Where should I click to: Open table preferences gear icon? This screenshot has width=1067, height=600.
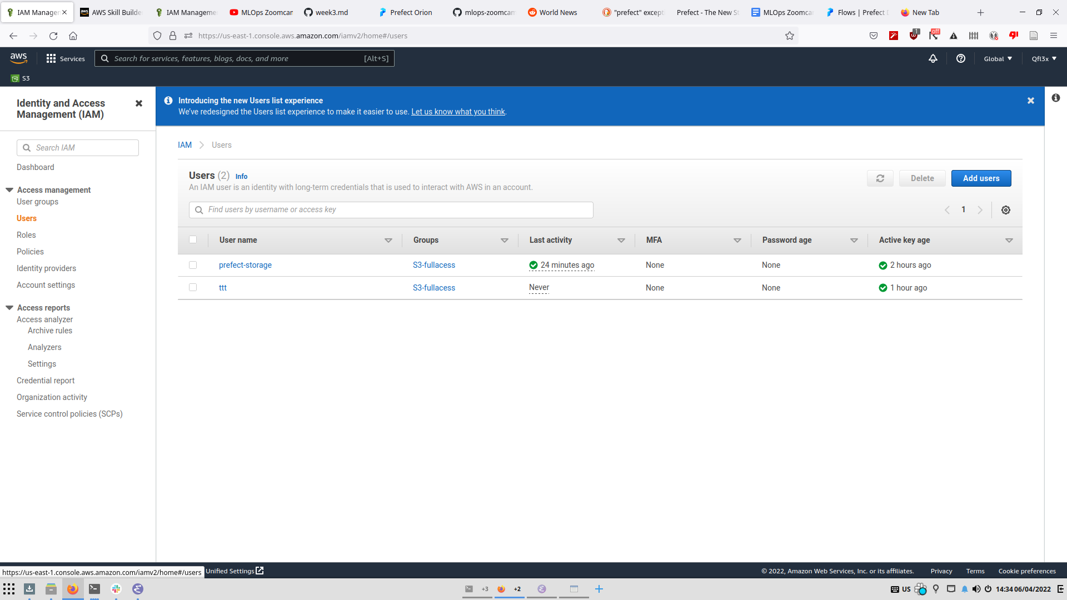tap(1005, 210)
